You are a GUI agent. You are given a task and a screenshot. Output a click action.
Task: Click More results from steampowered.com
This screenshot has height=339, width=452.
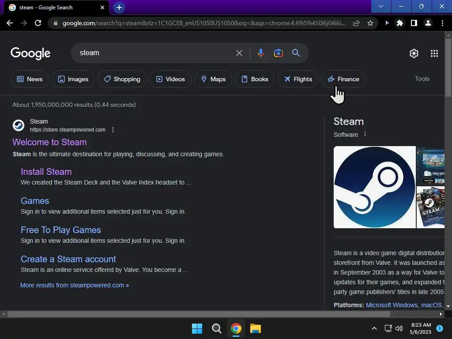click(x=75, y=286)
